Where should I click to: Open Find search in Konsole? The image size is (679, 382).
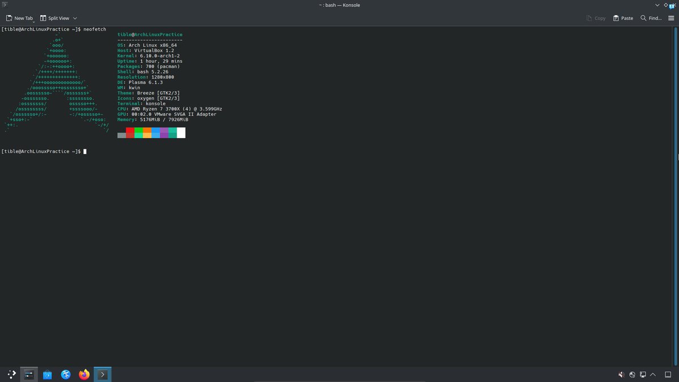(x=651, y=18)
